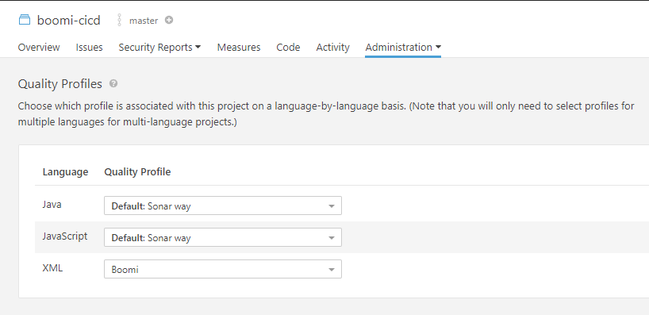This screenshot has height=315, width=649.
Task: Click the master branch icon
Action: point(119,21)
